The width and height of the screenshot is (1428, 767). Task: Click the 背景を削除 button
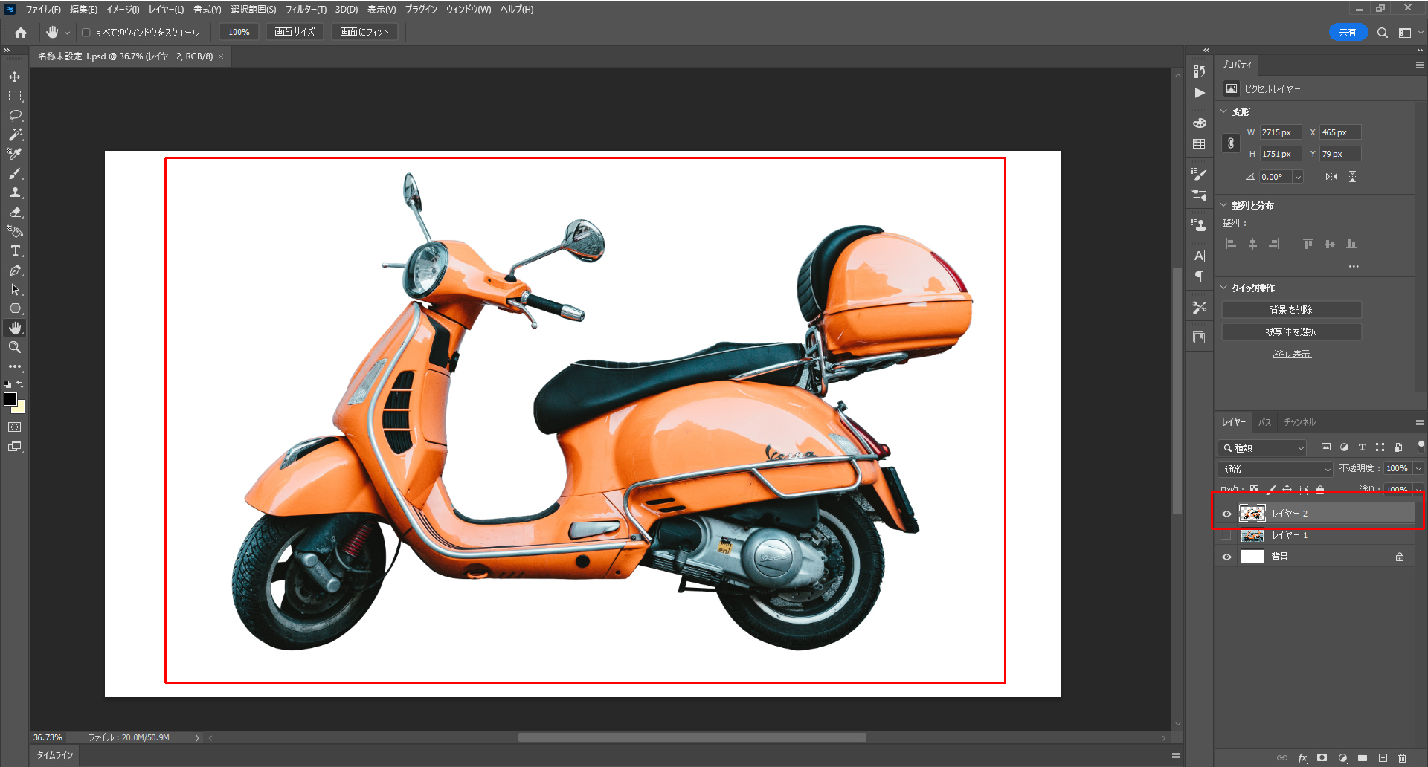[1291, 310]
